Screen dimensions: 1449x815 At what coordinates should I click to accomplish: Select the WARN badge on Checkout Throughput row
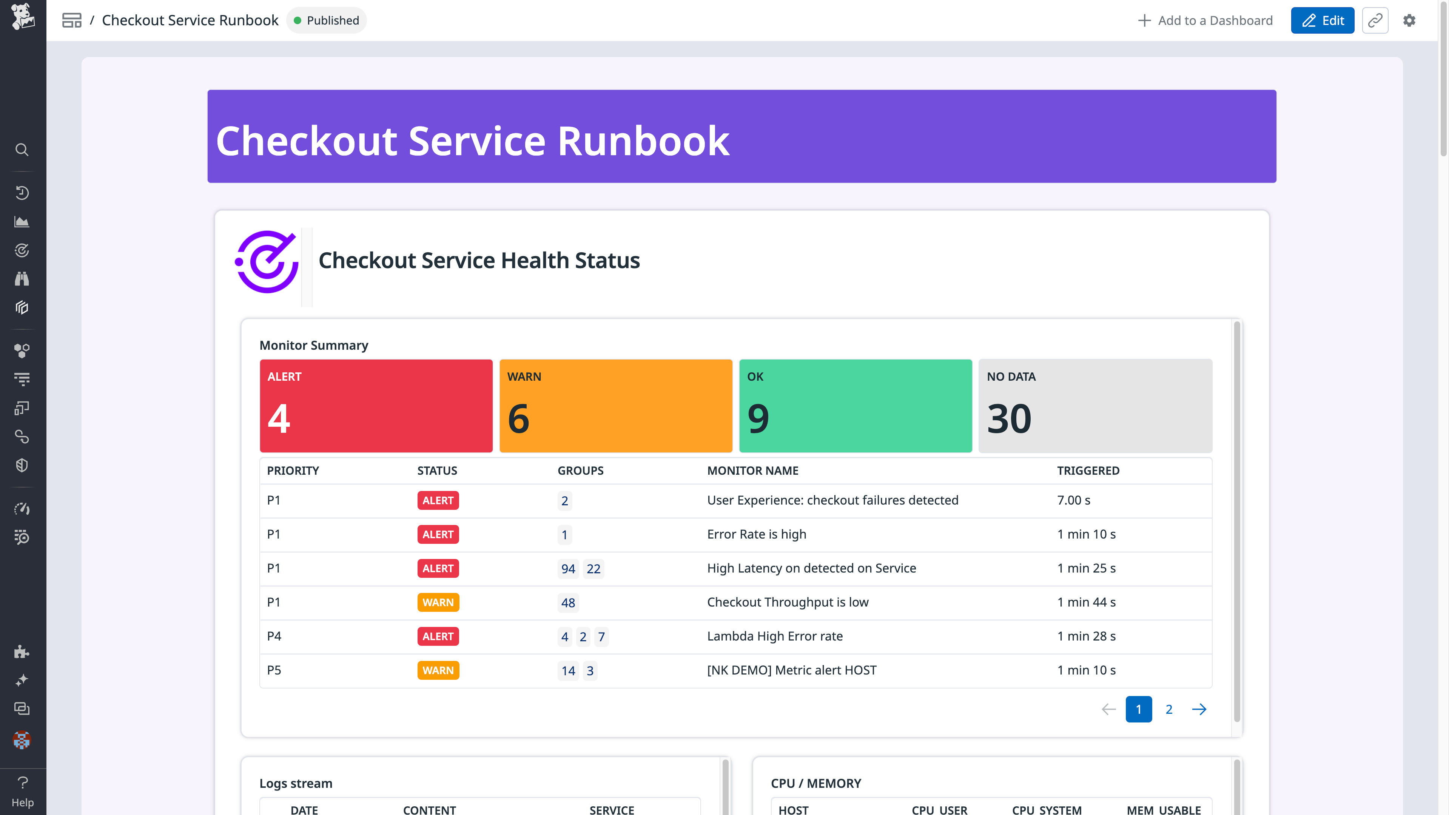(x=438, y=602)
